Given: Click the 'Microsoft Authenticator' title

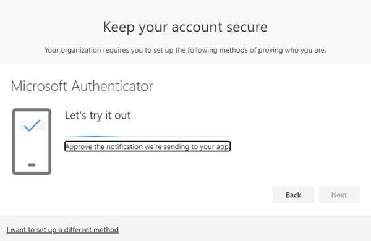Looking at the screenshot, I should tap(82, 86).
